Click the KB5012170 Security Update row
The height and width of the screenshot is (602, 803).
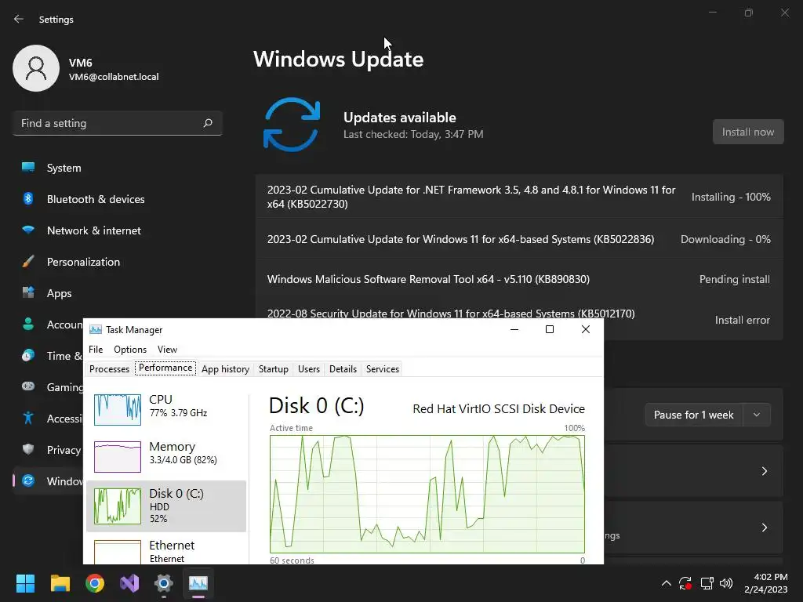click(x=451, y=314)
